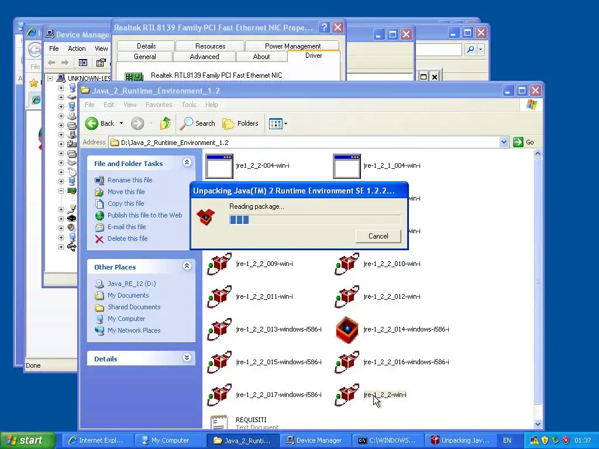Open My Network Places link
This screenshot has height=449, width=599.
click(134, 330)
